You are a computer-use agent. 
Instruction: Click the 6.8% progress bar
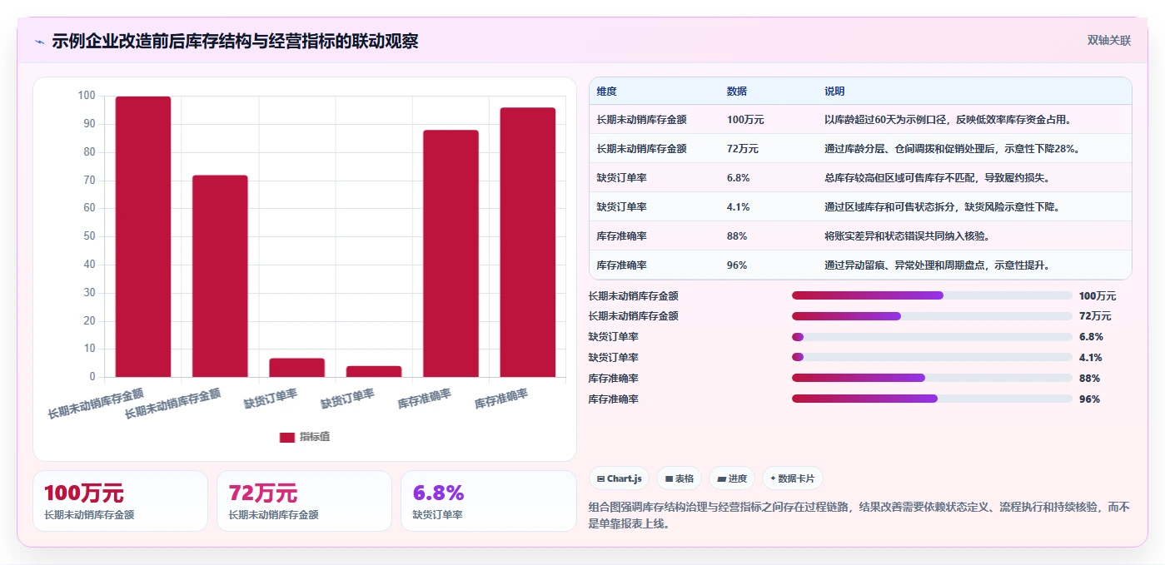932,337
